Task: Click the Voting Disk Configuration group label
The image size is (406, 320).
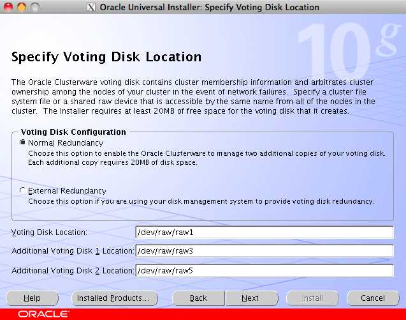Action: pyautogui.click(x=73, y=132)
